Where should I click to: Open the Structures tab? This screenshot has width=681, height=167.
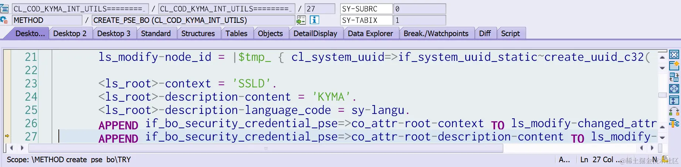click(x=198, y=34)
